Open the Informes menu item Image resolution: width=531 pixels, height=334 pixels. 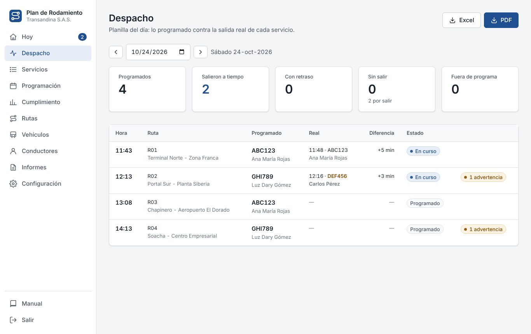(48, 167)
